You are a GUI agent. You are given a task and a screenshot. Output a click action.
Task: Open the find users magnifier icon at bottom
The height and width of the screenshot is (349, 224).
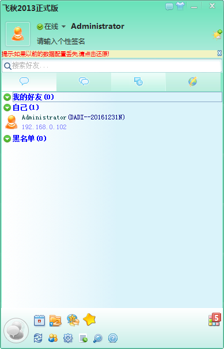[x=97, y=338]
